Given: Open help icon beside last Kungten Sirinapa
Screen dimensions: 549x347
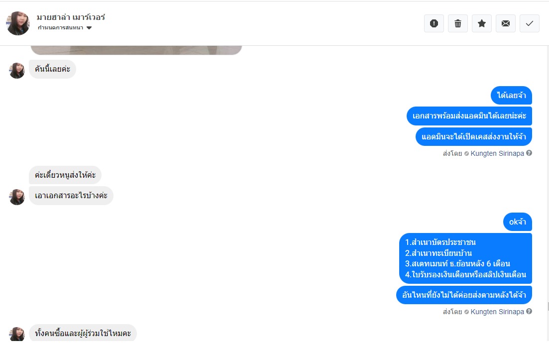Looking at the screenshot, I should pos(529,311).
